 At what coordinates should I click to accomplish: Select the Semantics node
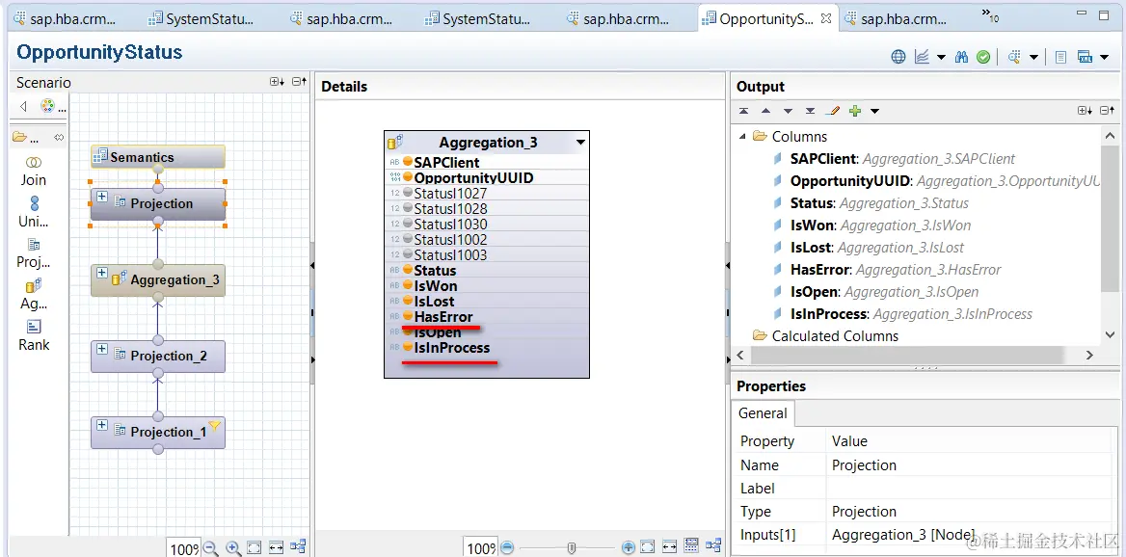pos(158,157)
